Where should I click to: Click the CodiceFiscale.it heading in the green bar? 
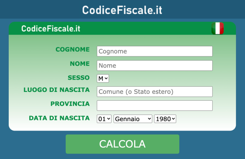tap(51, 29)
